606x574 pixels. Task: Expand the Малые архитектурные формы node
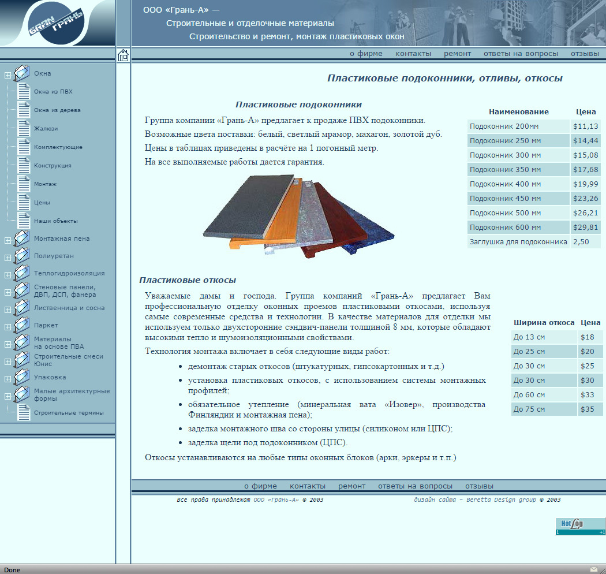coord(8,397)
